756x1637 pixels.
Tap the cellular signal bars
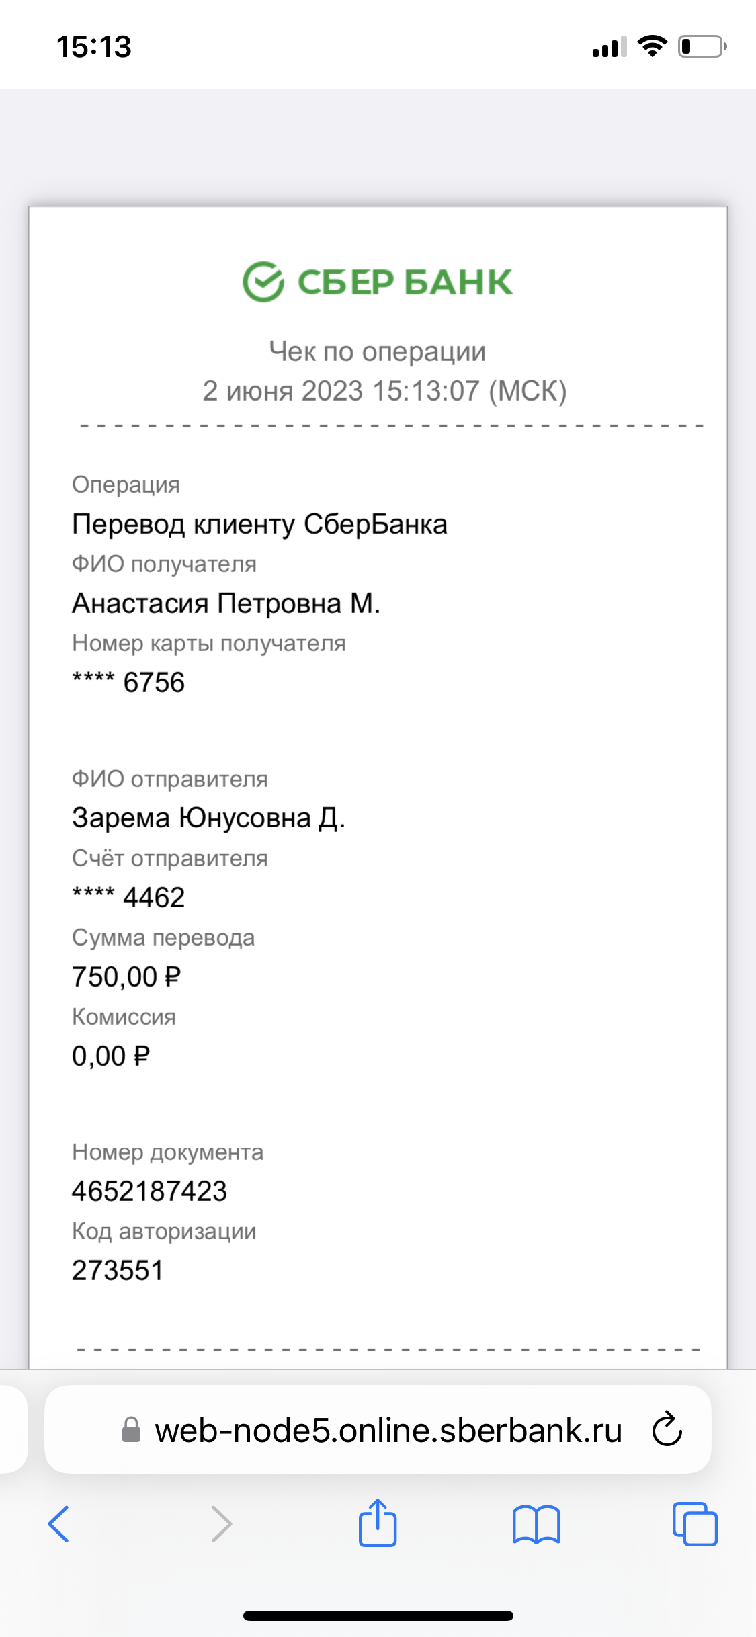pos(610,47)
